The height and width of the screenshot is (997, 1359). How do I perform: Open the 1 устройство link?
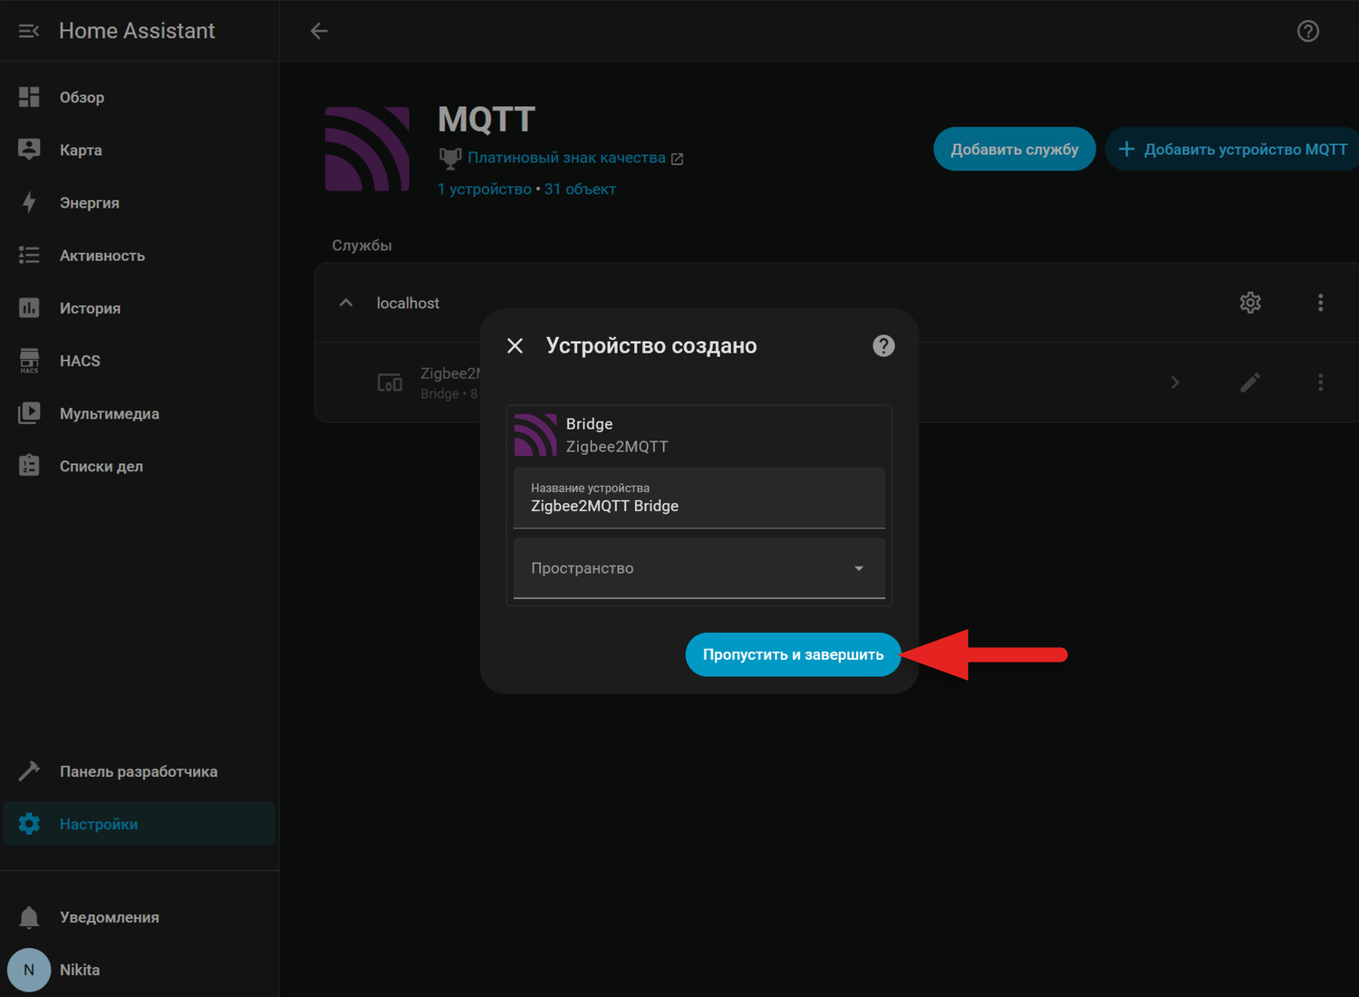point(485,189)
